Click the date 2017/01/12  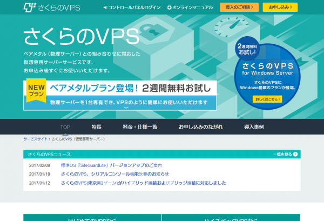pyautogui.click(x=39, y=183)
